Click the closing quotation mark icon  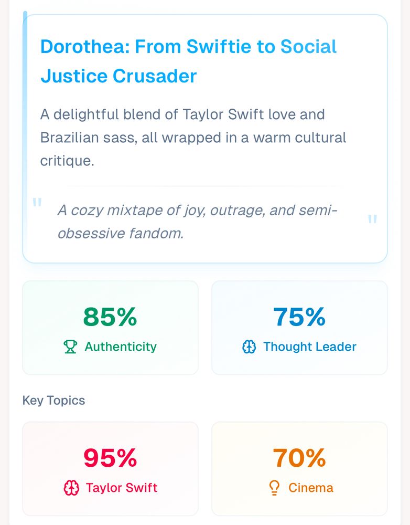(x=372, y=219)
